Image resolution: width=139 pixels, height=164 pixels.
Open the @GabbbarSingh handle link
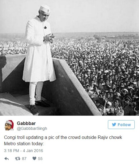pos(32,128)
